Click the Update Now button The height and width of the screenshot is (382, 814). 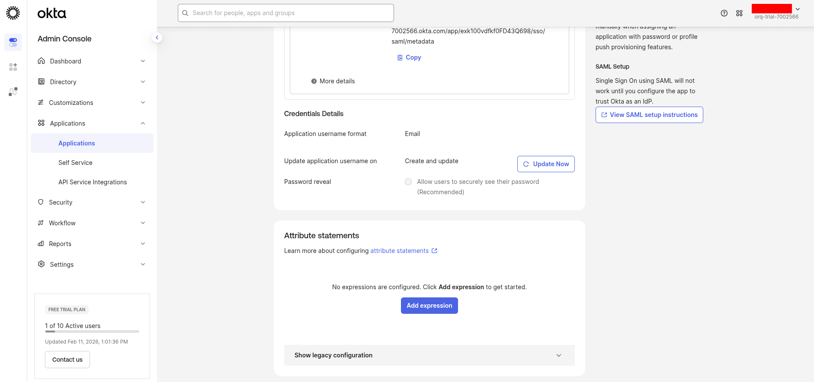(546, 164)
